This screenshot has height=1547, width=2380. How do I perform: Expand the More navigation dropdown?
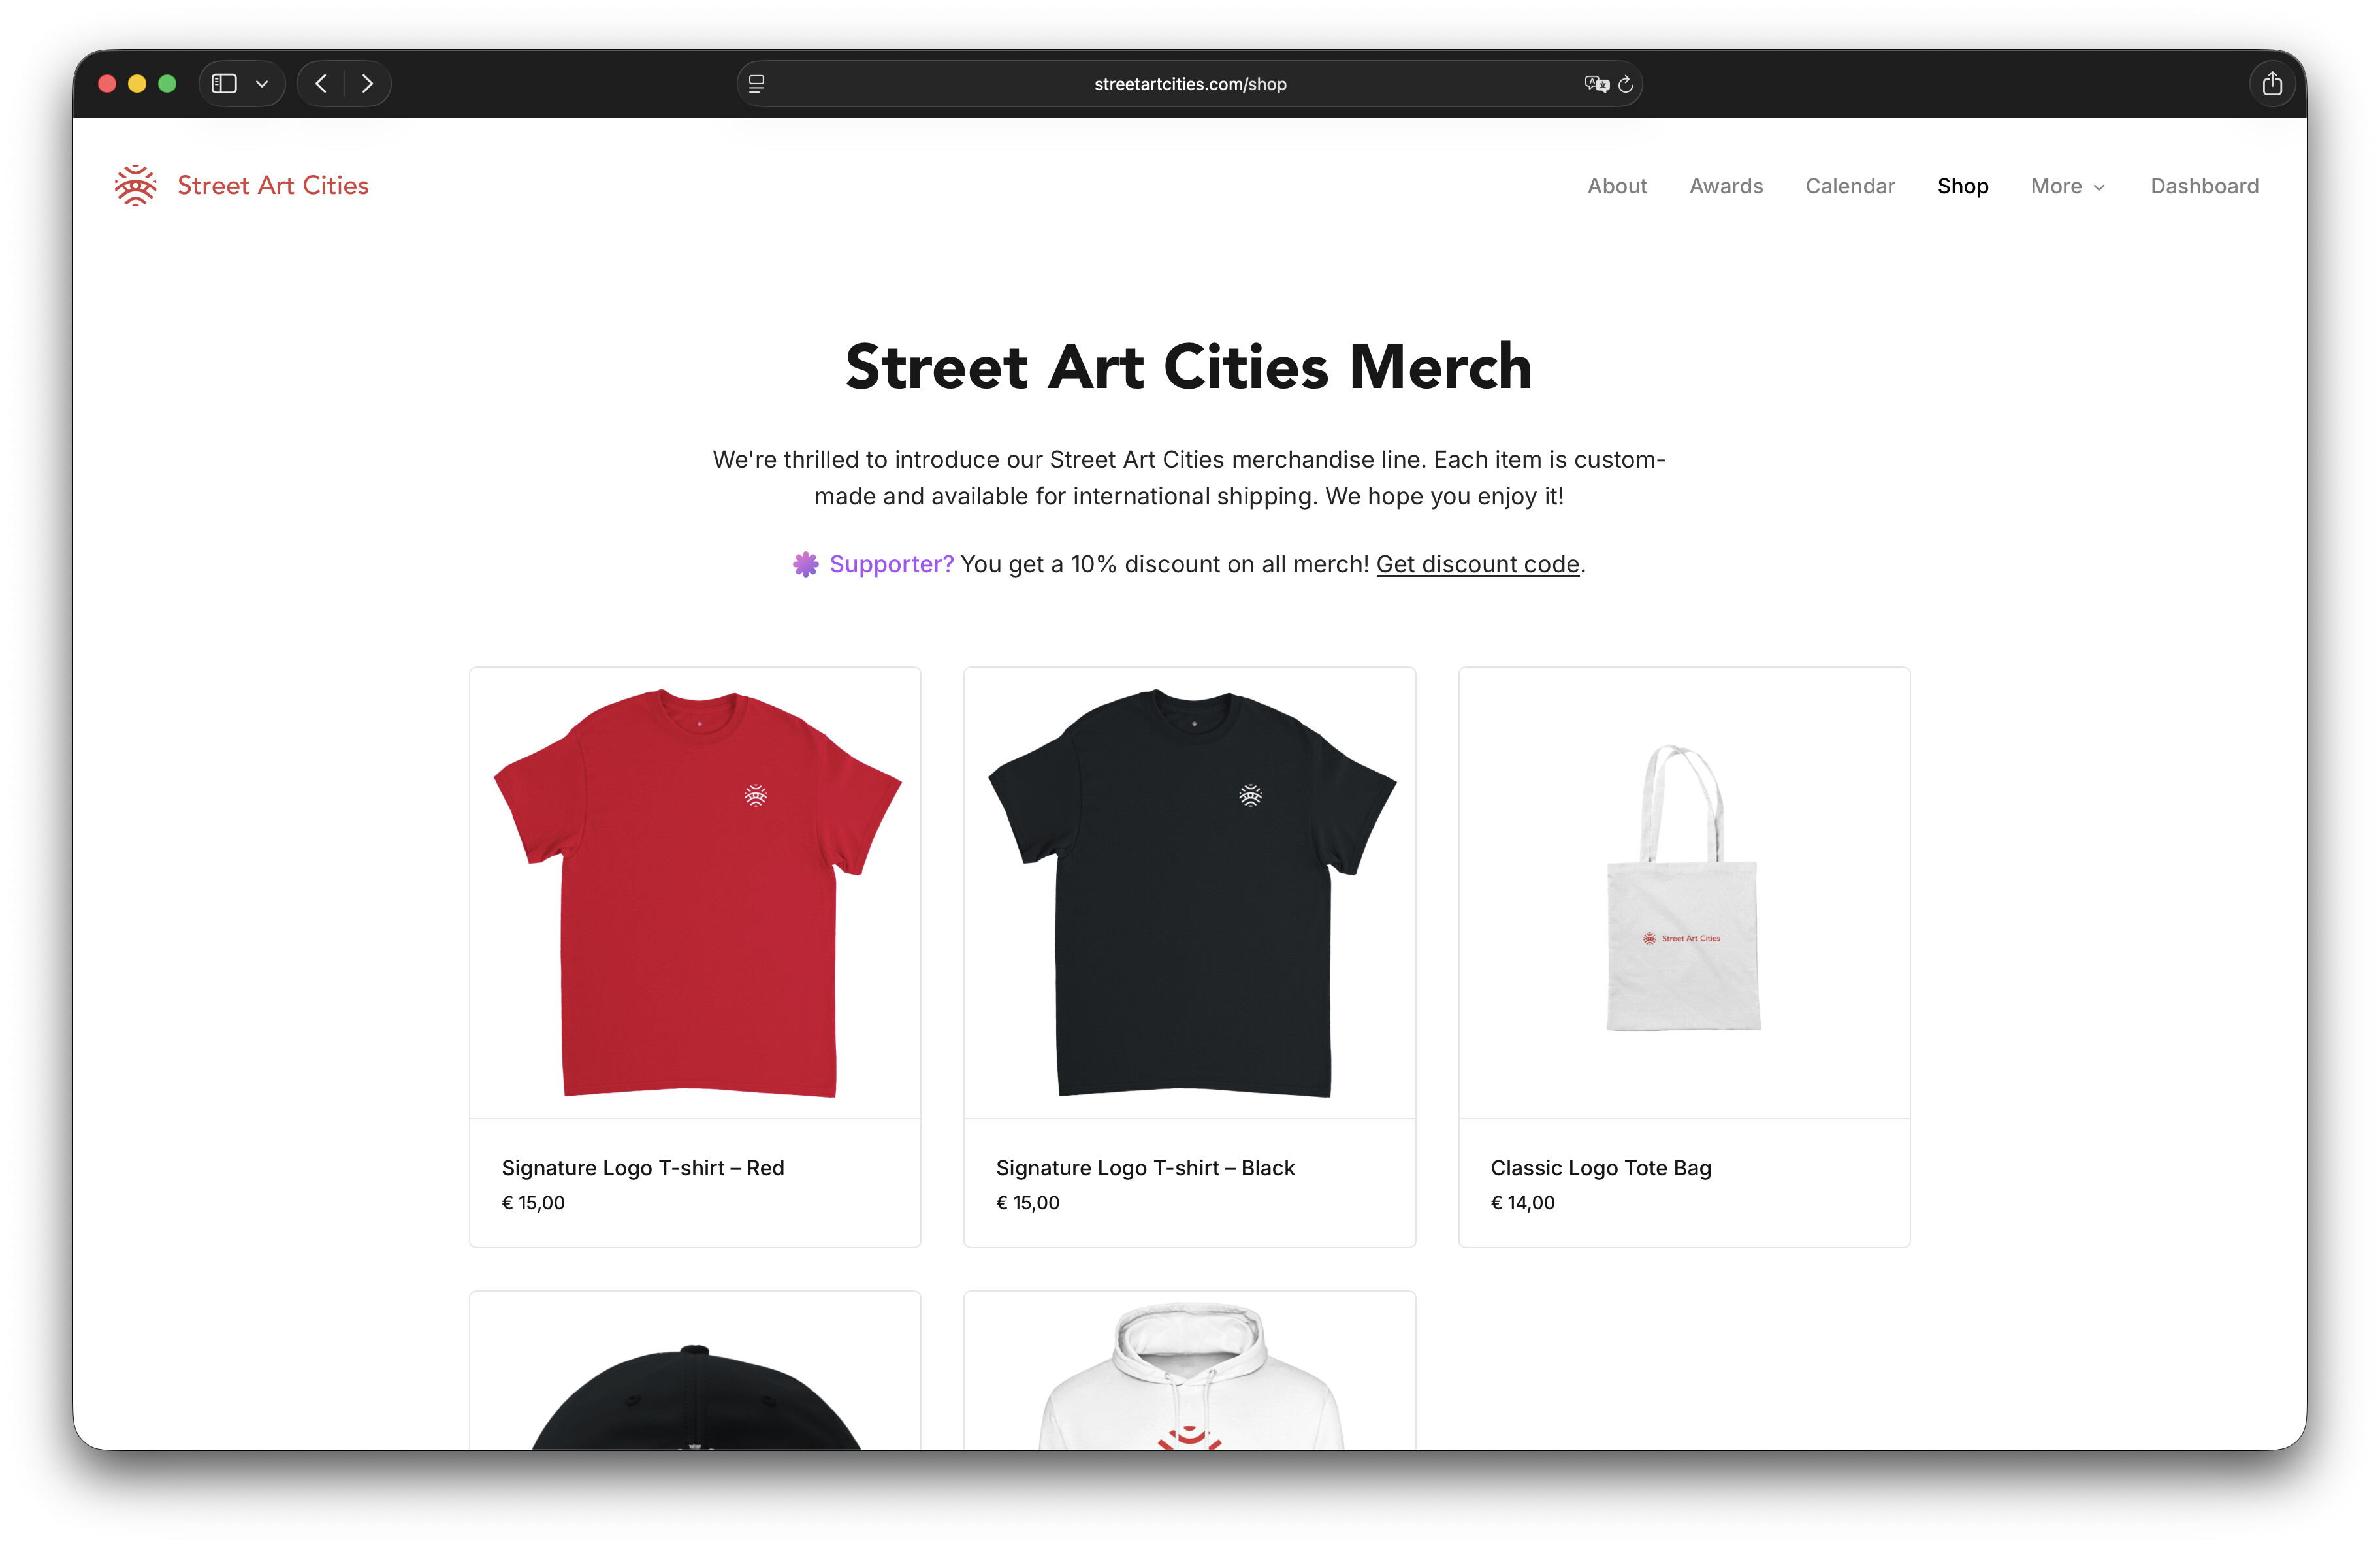[2067, 186]
